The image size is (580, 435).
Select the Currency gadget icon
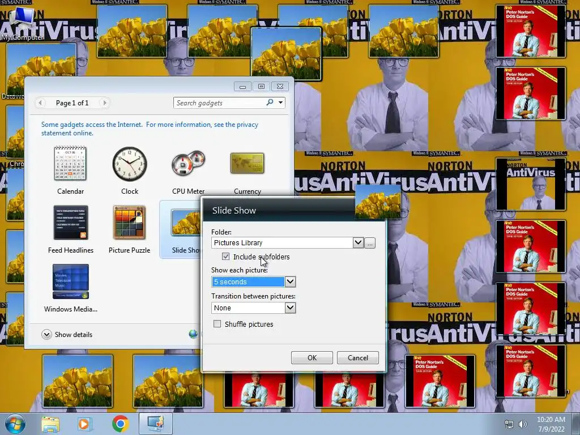(247, 163)
